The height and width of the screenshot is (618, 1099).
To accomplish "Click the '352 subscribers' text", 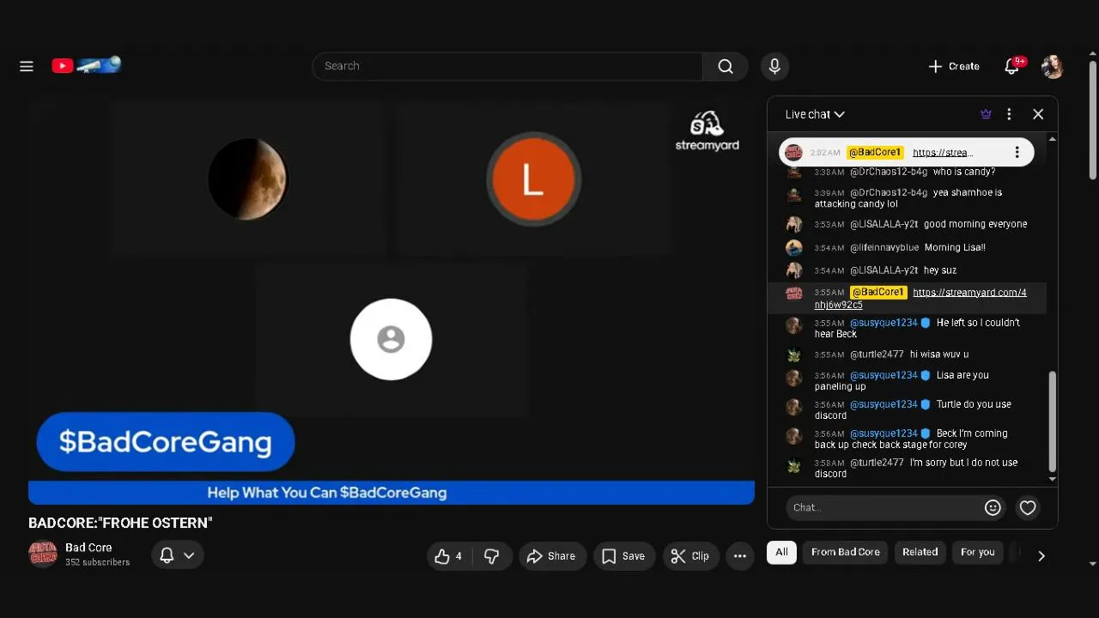I will (x=97, y=562).
